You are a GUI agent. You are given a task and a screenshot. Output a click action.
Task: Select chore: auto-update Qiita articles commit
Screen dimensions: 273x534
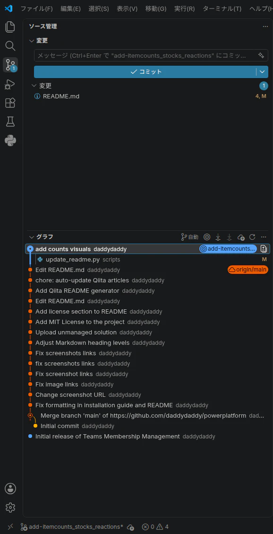coord(147,280)
